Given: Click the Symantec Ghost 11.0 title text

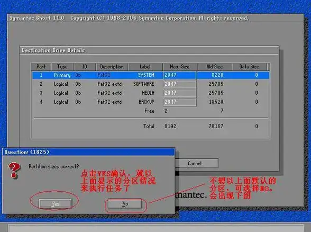Looking at the screenshot, I should [x=37, y=18].
